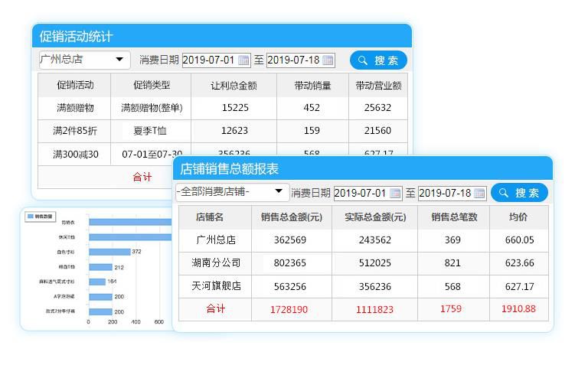This screenshot has width=575, height=365.
Task: Expand the -全部消费店铺- dropdown
Action: pos(279,192)
